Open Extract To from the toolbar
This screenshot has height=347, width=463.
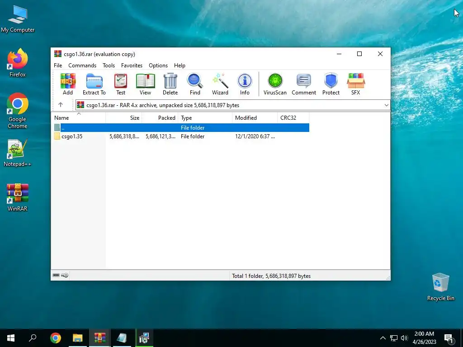pyautogui.click(x=94, y=84)
